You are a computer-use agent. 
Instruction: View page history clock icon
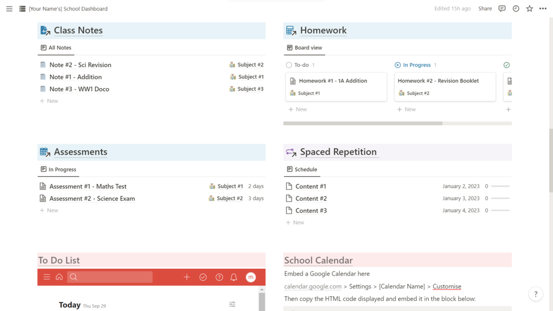pyautogui.click(x=516, y=9)
